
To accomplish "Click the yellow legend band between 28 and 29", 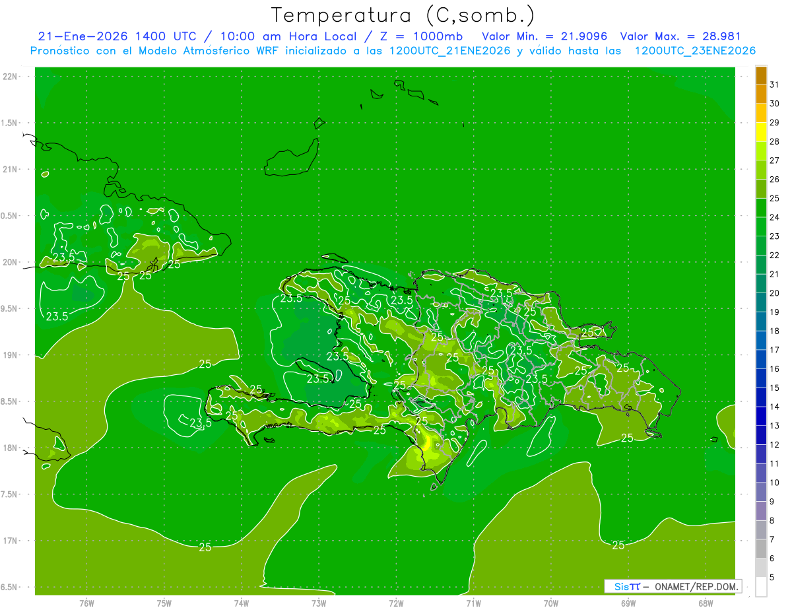I will tap(761, 132).
